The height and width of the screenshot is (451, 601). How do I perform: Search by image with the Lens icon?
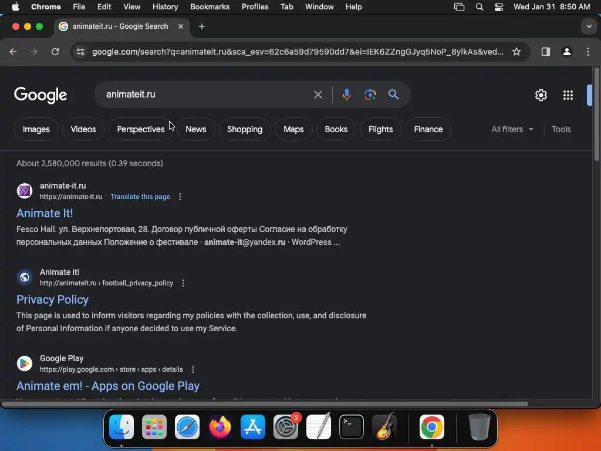click(x=370, y=95)
